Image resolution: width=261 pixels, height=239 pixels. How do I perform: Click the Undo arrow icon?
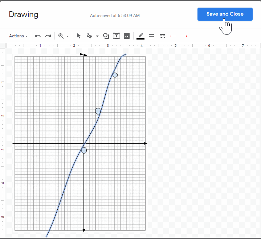pos(37,36)
